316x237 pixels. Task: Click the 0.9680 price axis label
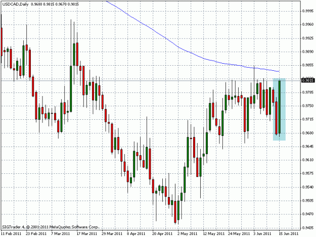click(x=308, y=133)
